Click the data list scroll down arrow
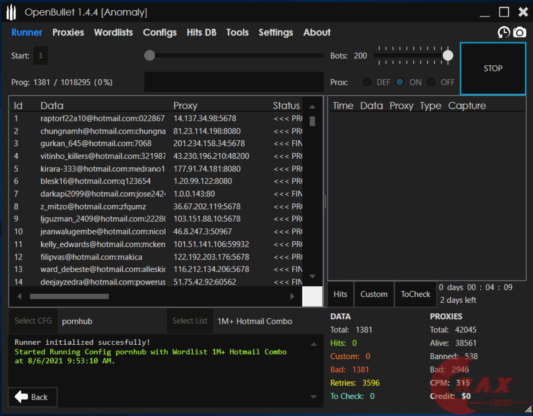Image resolution: width=533 pixels, height=416 pixels. (x=312, y=277)
